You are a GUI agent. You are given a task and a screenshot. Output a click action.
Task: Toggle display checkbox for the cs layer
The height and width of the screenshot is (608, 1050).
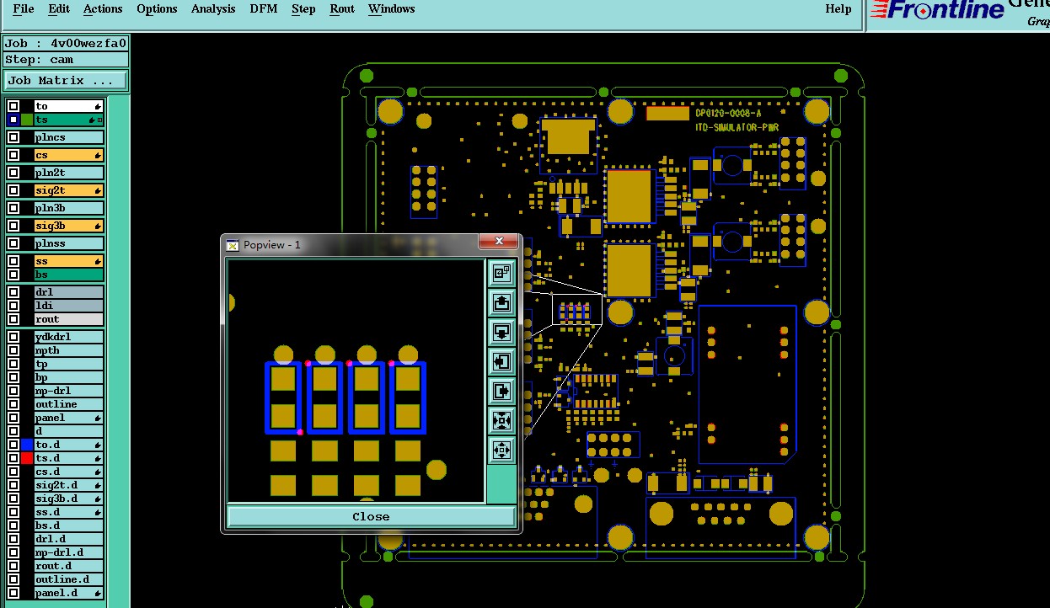point(13,155)
